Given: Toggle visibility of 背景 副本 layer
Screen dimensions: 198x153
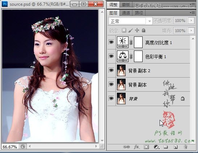Looking at the screenshot, I should (x=111, y=84).
